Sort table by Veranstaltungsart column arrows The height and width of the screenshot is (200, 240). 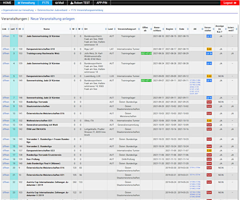tap(139, 29)
